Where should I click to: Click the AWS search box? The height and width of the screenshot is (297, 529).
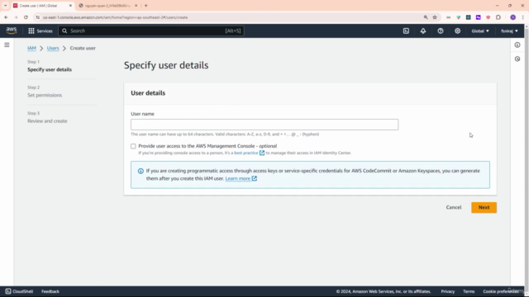click(151, 31)
